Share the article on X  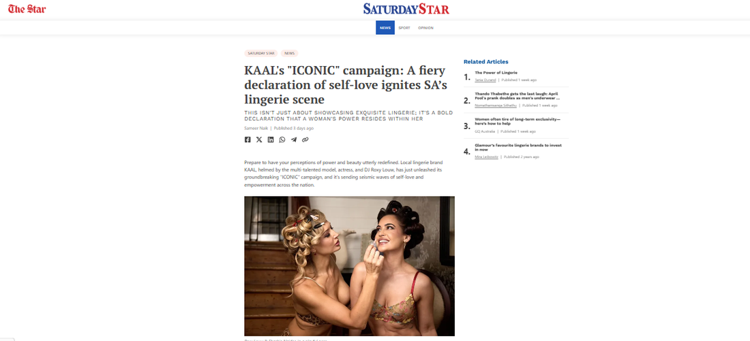coord(259,140)
